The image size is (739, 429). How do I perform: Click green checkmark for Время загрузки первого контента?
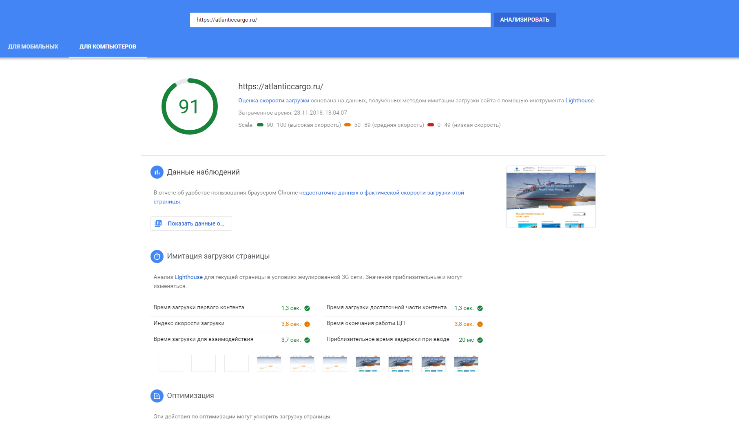307,308
